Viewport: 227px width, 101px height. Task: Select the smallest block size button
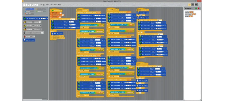point(189,5)
